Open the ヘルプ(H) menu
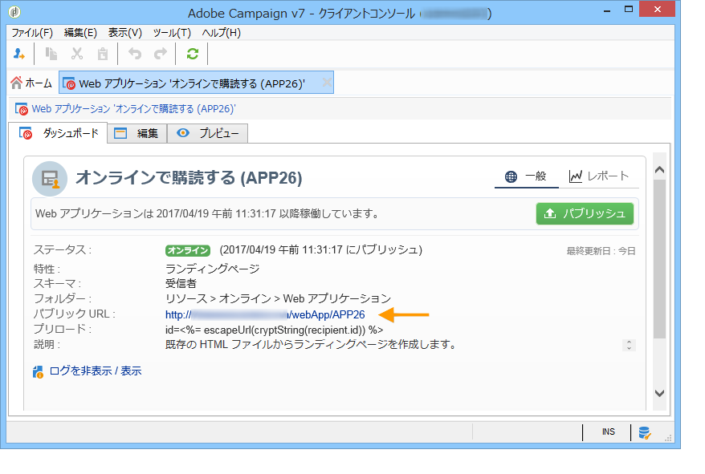Screen dimensions: 705x474 (x=221, y=33)
